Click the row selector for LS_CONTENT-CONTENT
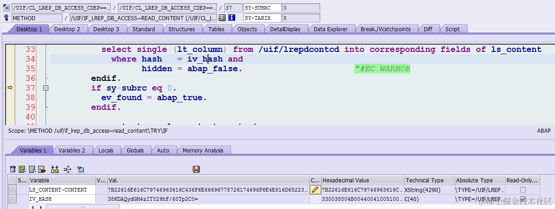Viewport: 555px width, 209px height. (12, 189)
